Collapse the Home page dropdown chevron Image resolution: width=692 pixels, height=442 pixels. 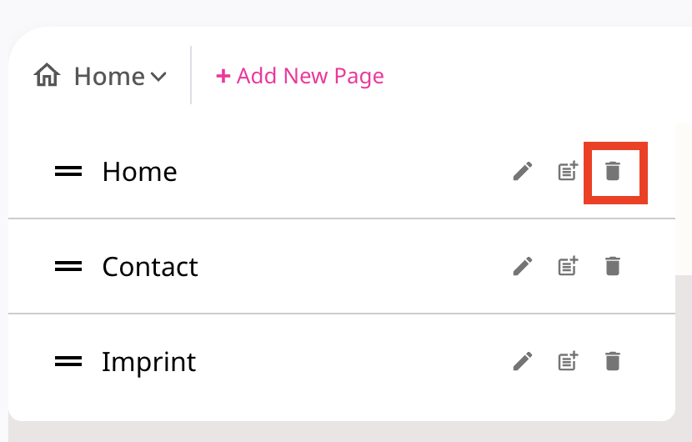[x=158, y=77]
